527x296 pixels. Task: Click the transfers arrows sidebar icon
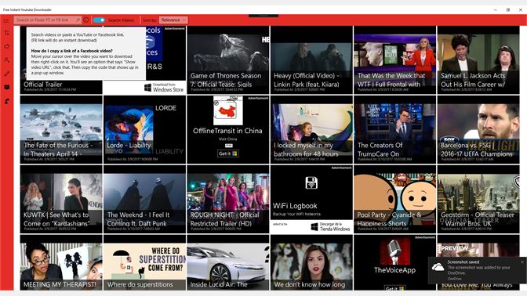click(x=6, y=33)
